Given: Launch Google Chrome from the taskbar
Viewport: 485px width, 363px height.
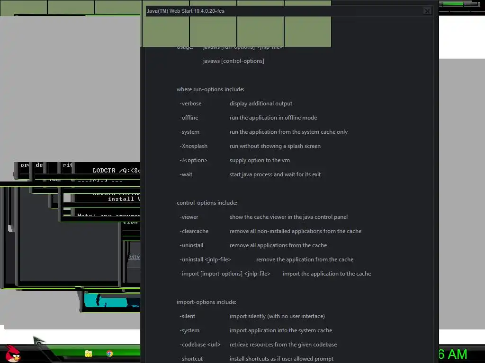Looking at the screenshot, I should pyautogui.click(x=109, y=354).
